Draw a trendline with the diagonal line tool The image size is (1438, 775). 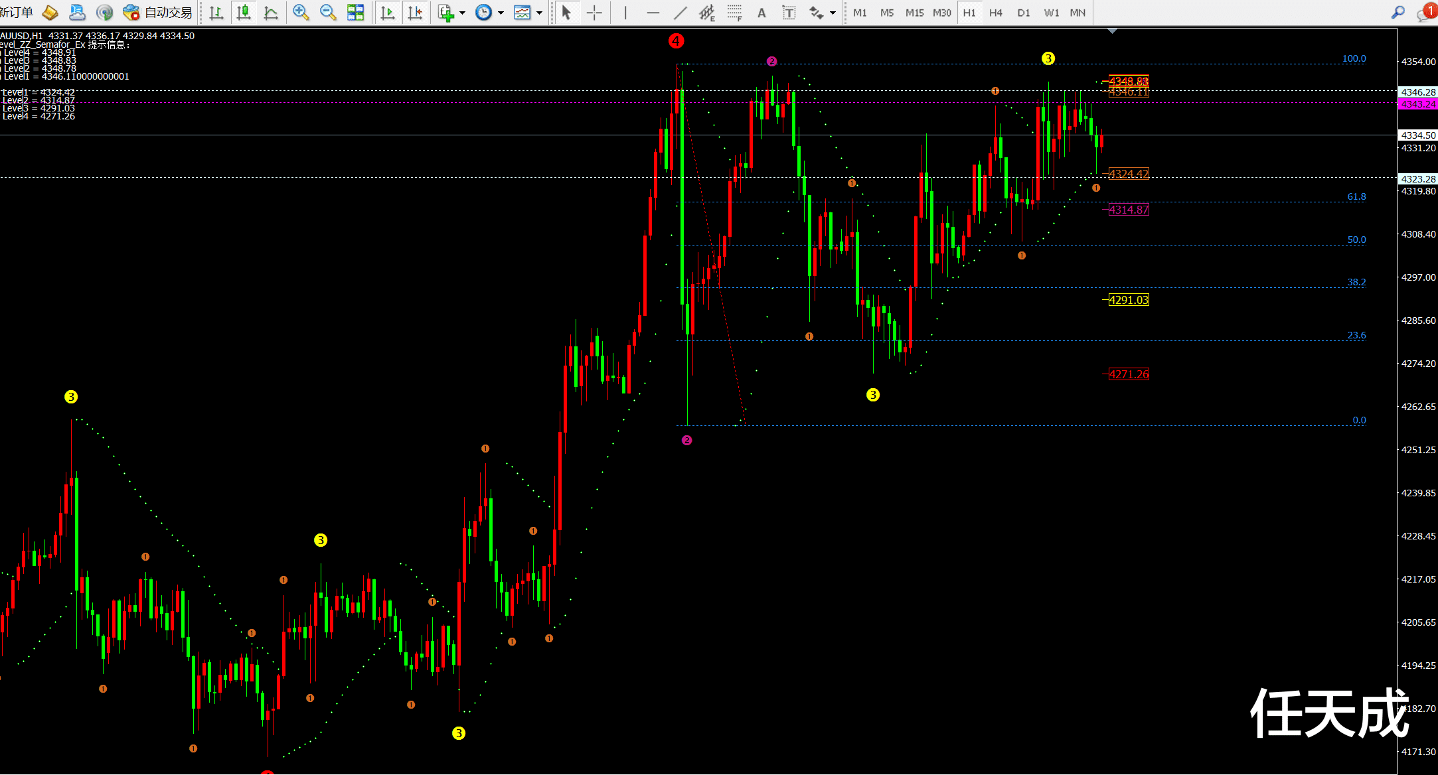[x=680, y=13]
